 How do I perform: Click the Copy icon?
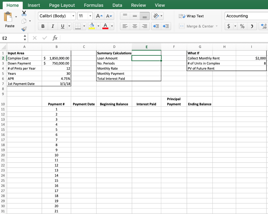(x=24, y=21)
